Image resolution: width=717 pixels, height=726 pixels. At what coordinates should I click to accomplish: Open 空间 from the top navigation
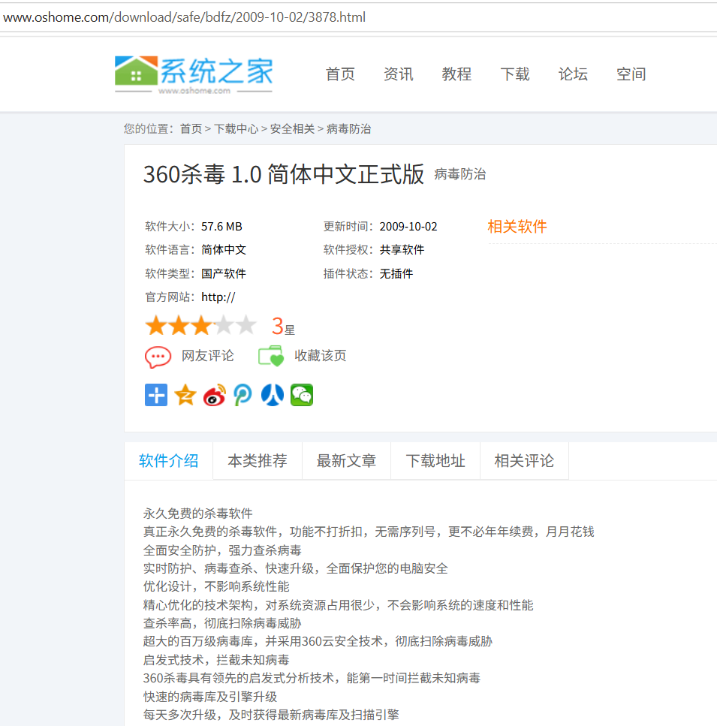(631, 74)
